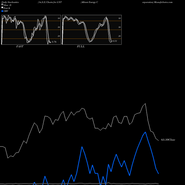The height and width of the screenshot is (185, 185).
Task: Click the 20 level label in FULL chart
Action: point(120,36)
